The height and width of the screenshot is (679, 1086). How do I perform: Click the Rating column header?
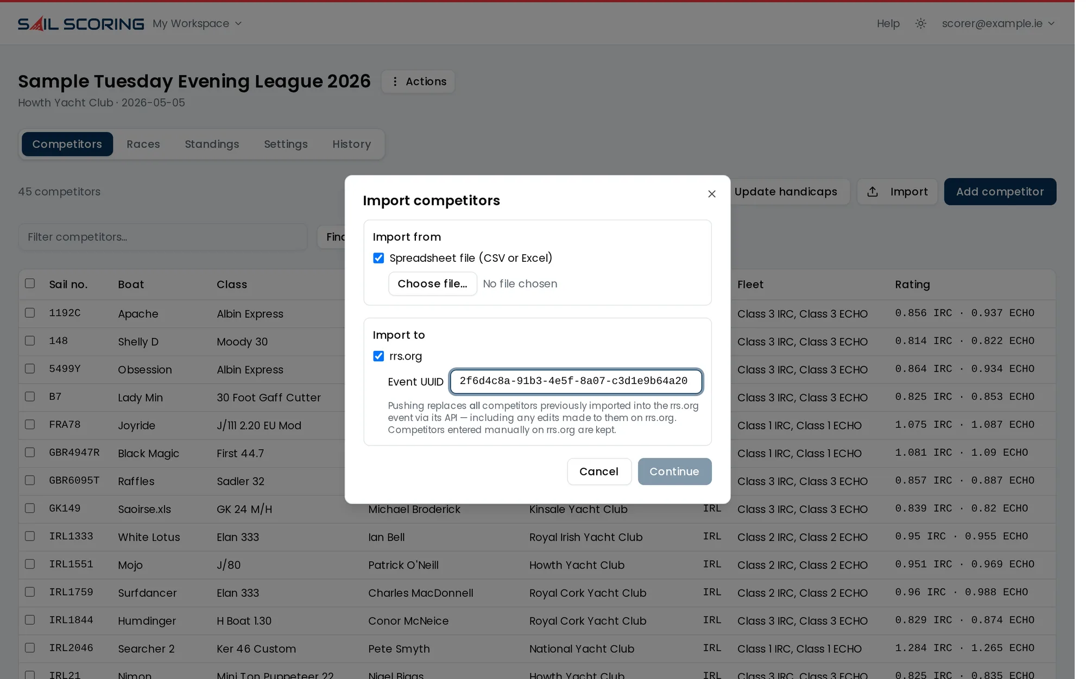pyautogui.click(x=912, y=285)
